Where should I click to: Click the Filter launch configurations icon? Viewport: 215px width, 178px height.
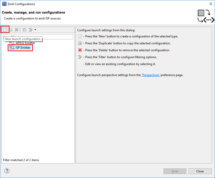coord(31,30)
